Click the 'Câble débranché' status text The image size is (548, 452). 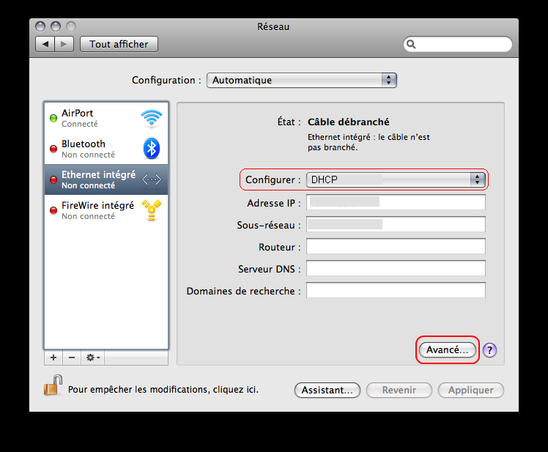click(349, 122)
